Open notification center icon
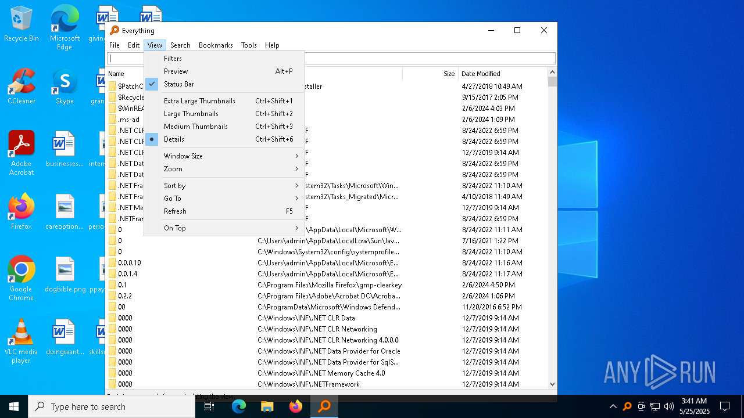The width and height of the screenshot is (744, 418). pyautogui.click(x=725, y=406)
